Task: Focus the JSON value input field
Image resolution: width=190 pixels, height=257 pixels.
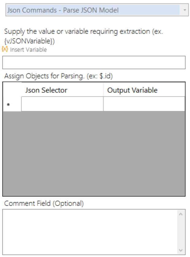Action: click(94, 62)
